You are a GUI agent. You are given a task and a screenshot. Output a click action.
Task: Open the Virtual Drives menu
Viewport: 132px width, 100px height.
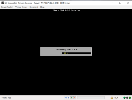pos(21,7)
